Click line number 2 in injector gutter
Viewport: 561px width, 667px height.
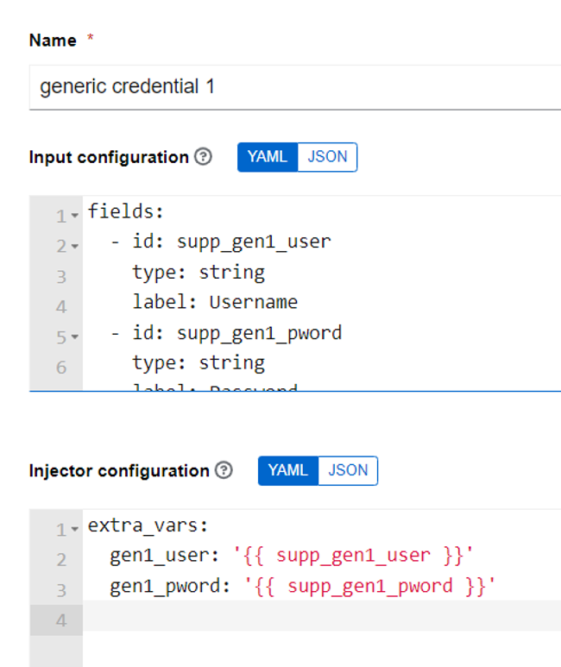[x=61, y=560]
